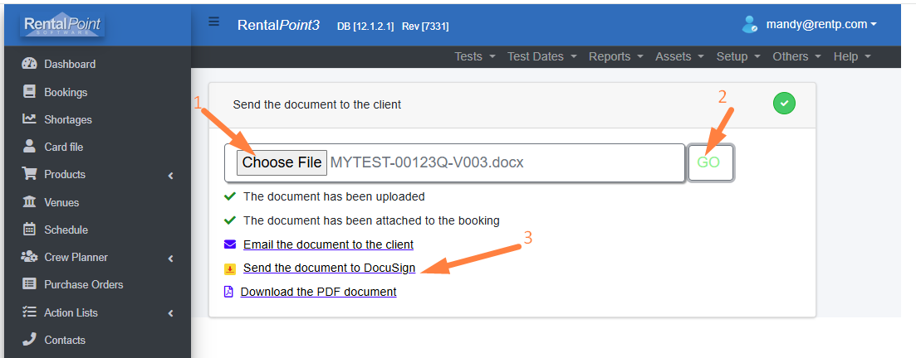Image resolution: width=916 pixels, height=358 pixels.
Task: Click the Choose File button
Action: 282,162
